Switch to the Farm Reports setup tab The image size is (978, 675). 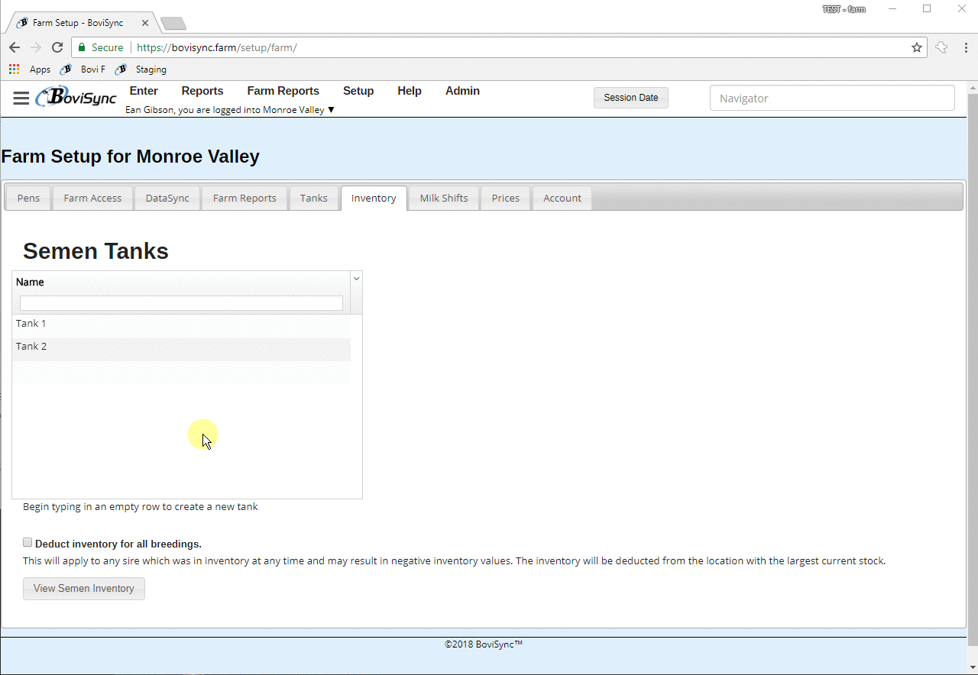click(244, 198)
